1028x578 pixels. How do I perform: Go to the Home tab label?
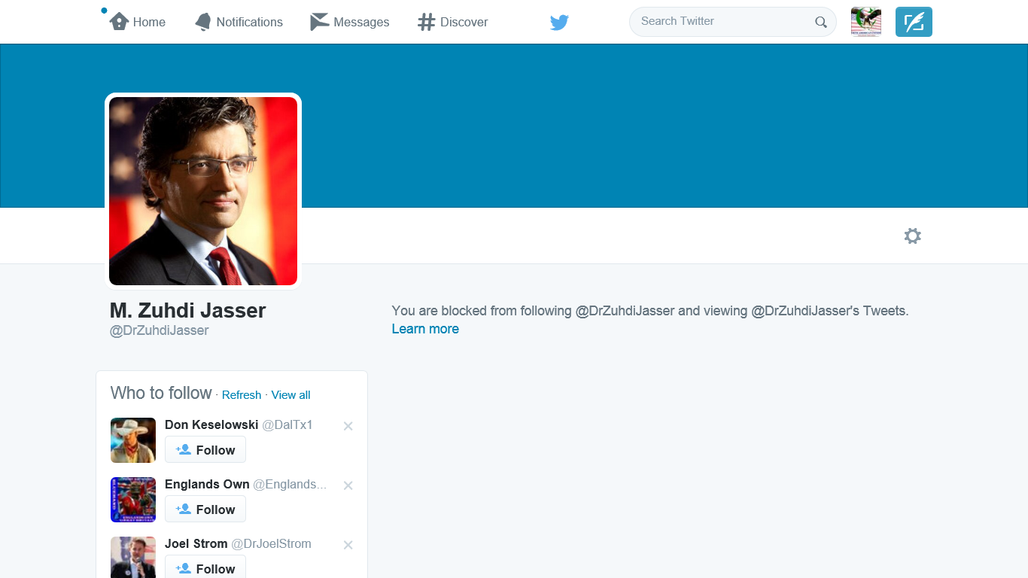149,23
